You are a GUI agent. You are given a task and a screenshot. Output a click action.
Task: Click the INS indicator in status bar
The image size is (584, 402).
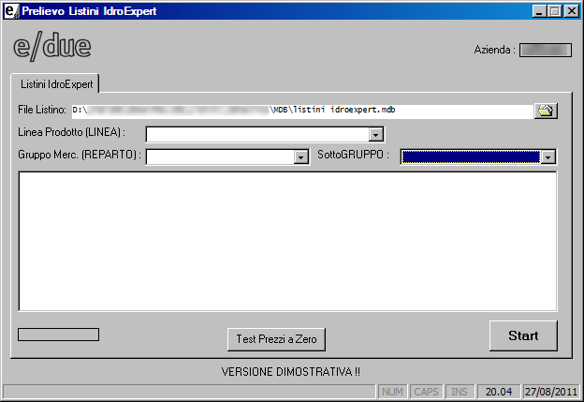pos(459,391)
